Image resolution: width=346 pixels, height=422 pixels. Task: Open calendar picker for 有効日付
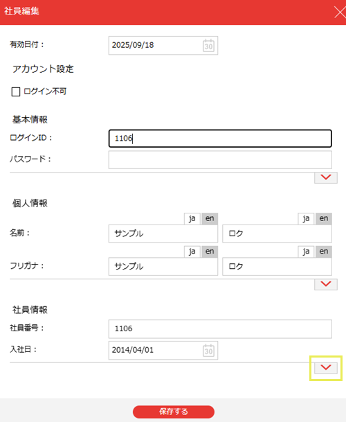208,46
